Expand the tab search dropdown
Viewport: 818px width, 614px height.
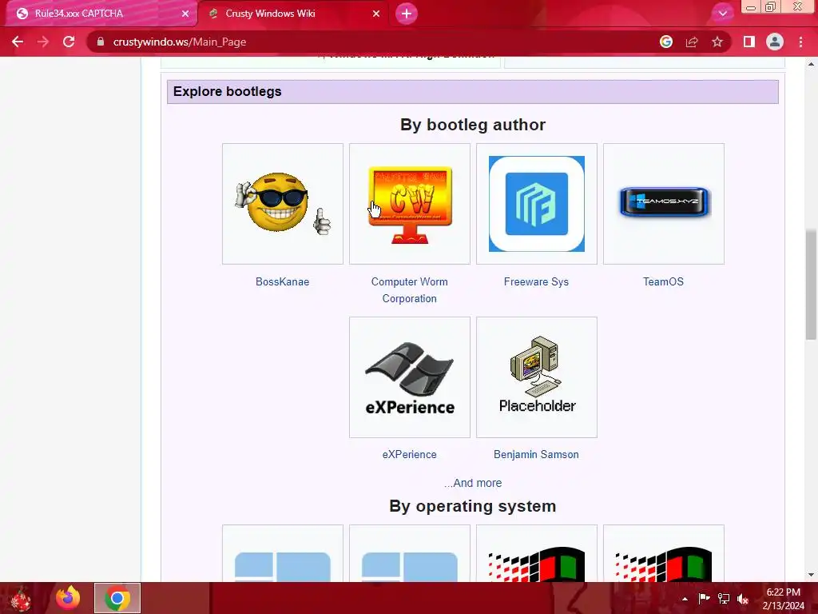(x=722, y=14)
